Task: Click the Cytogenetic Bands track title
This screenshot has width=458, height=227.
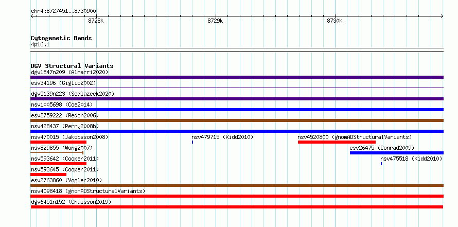Action: pos(61,38)
